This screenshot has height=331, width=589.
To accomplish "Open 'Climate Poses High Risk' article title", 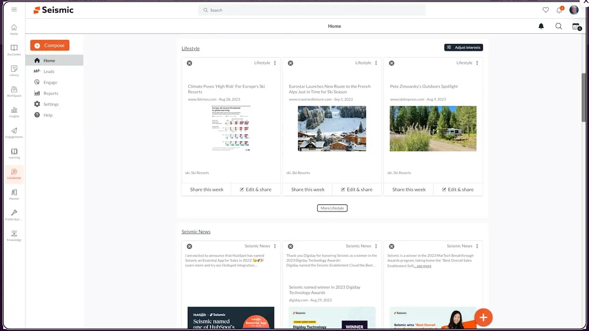I will pyautogui.click(x=226, y=89).
